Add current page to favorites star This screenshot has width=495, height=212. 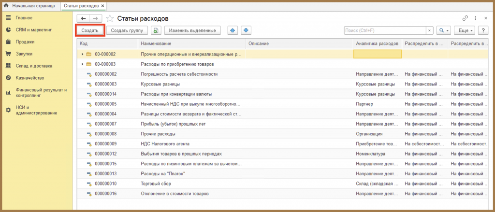click(110, 19)
